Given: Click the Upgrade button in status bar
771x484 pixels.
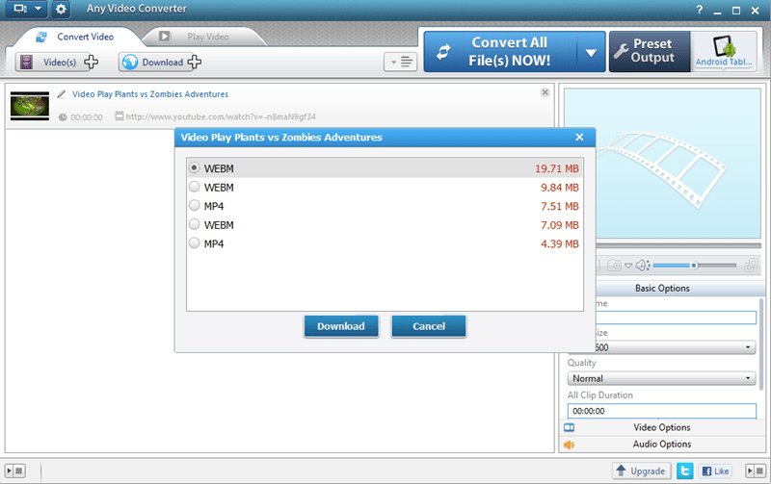Looking at the screenshot, I should 641,471.
